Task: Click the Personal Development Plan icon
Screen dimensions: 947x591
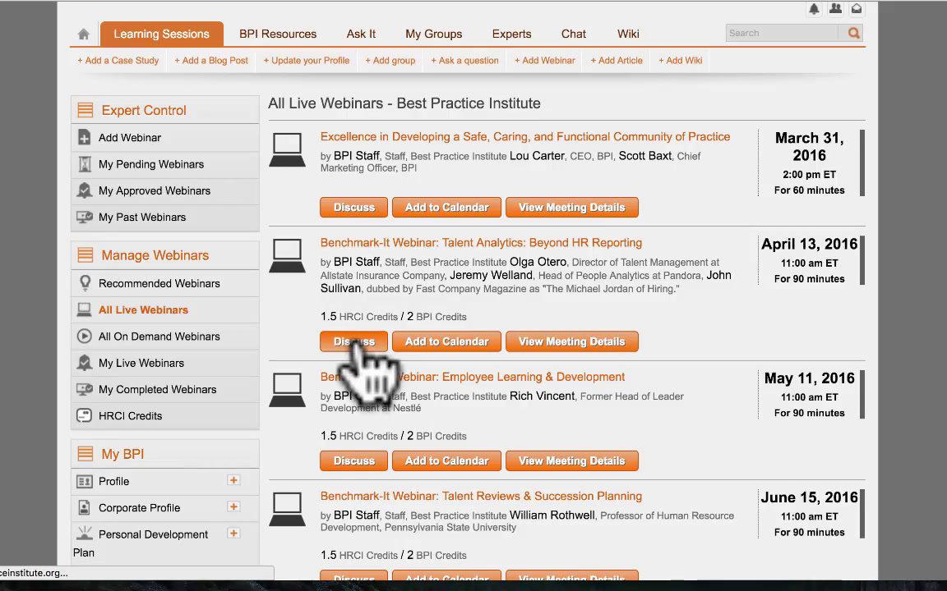Action: 85,533
